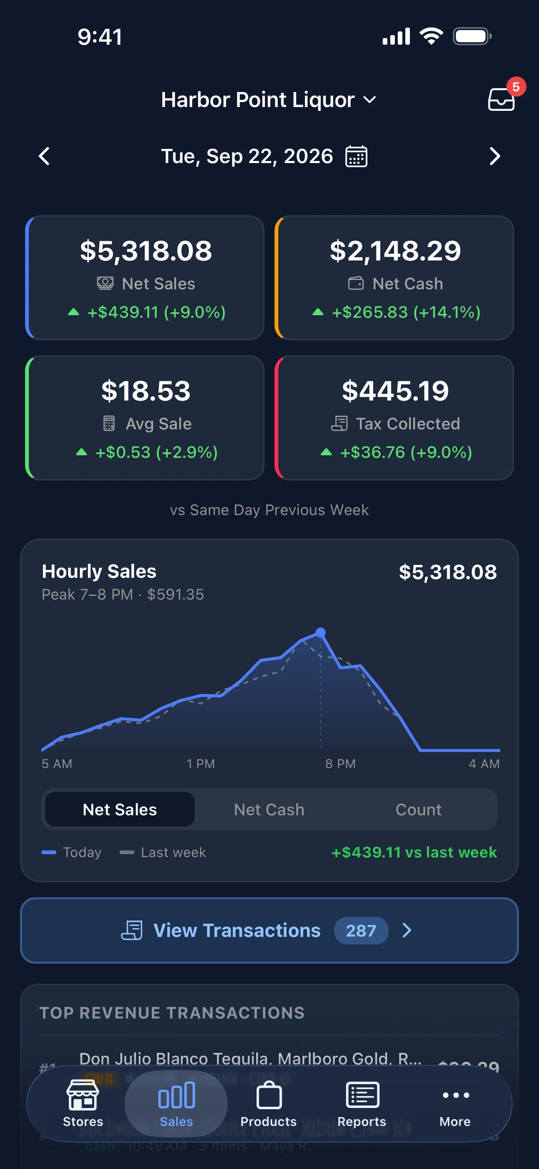Select the Sales tab in bottom bar

point(176,1103)
